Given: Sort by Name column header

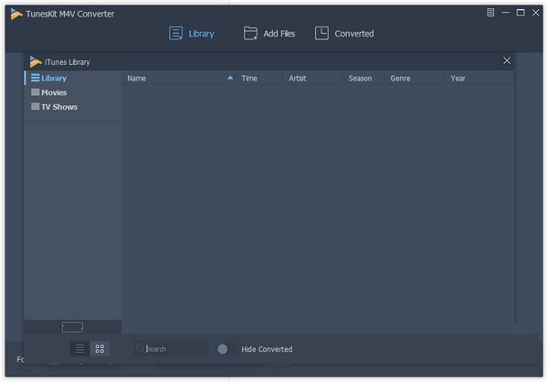Looking at the screenshot, I should (x=137, y=79).
